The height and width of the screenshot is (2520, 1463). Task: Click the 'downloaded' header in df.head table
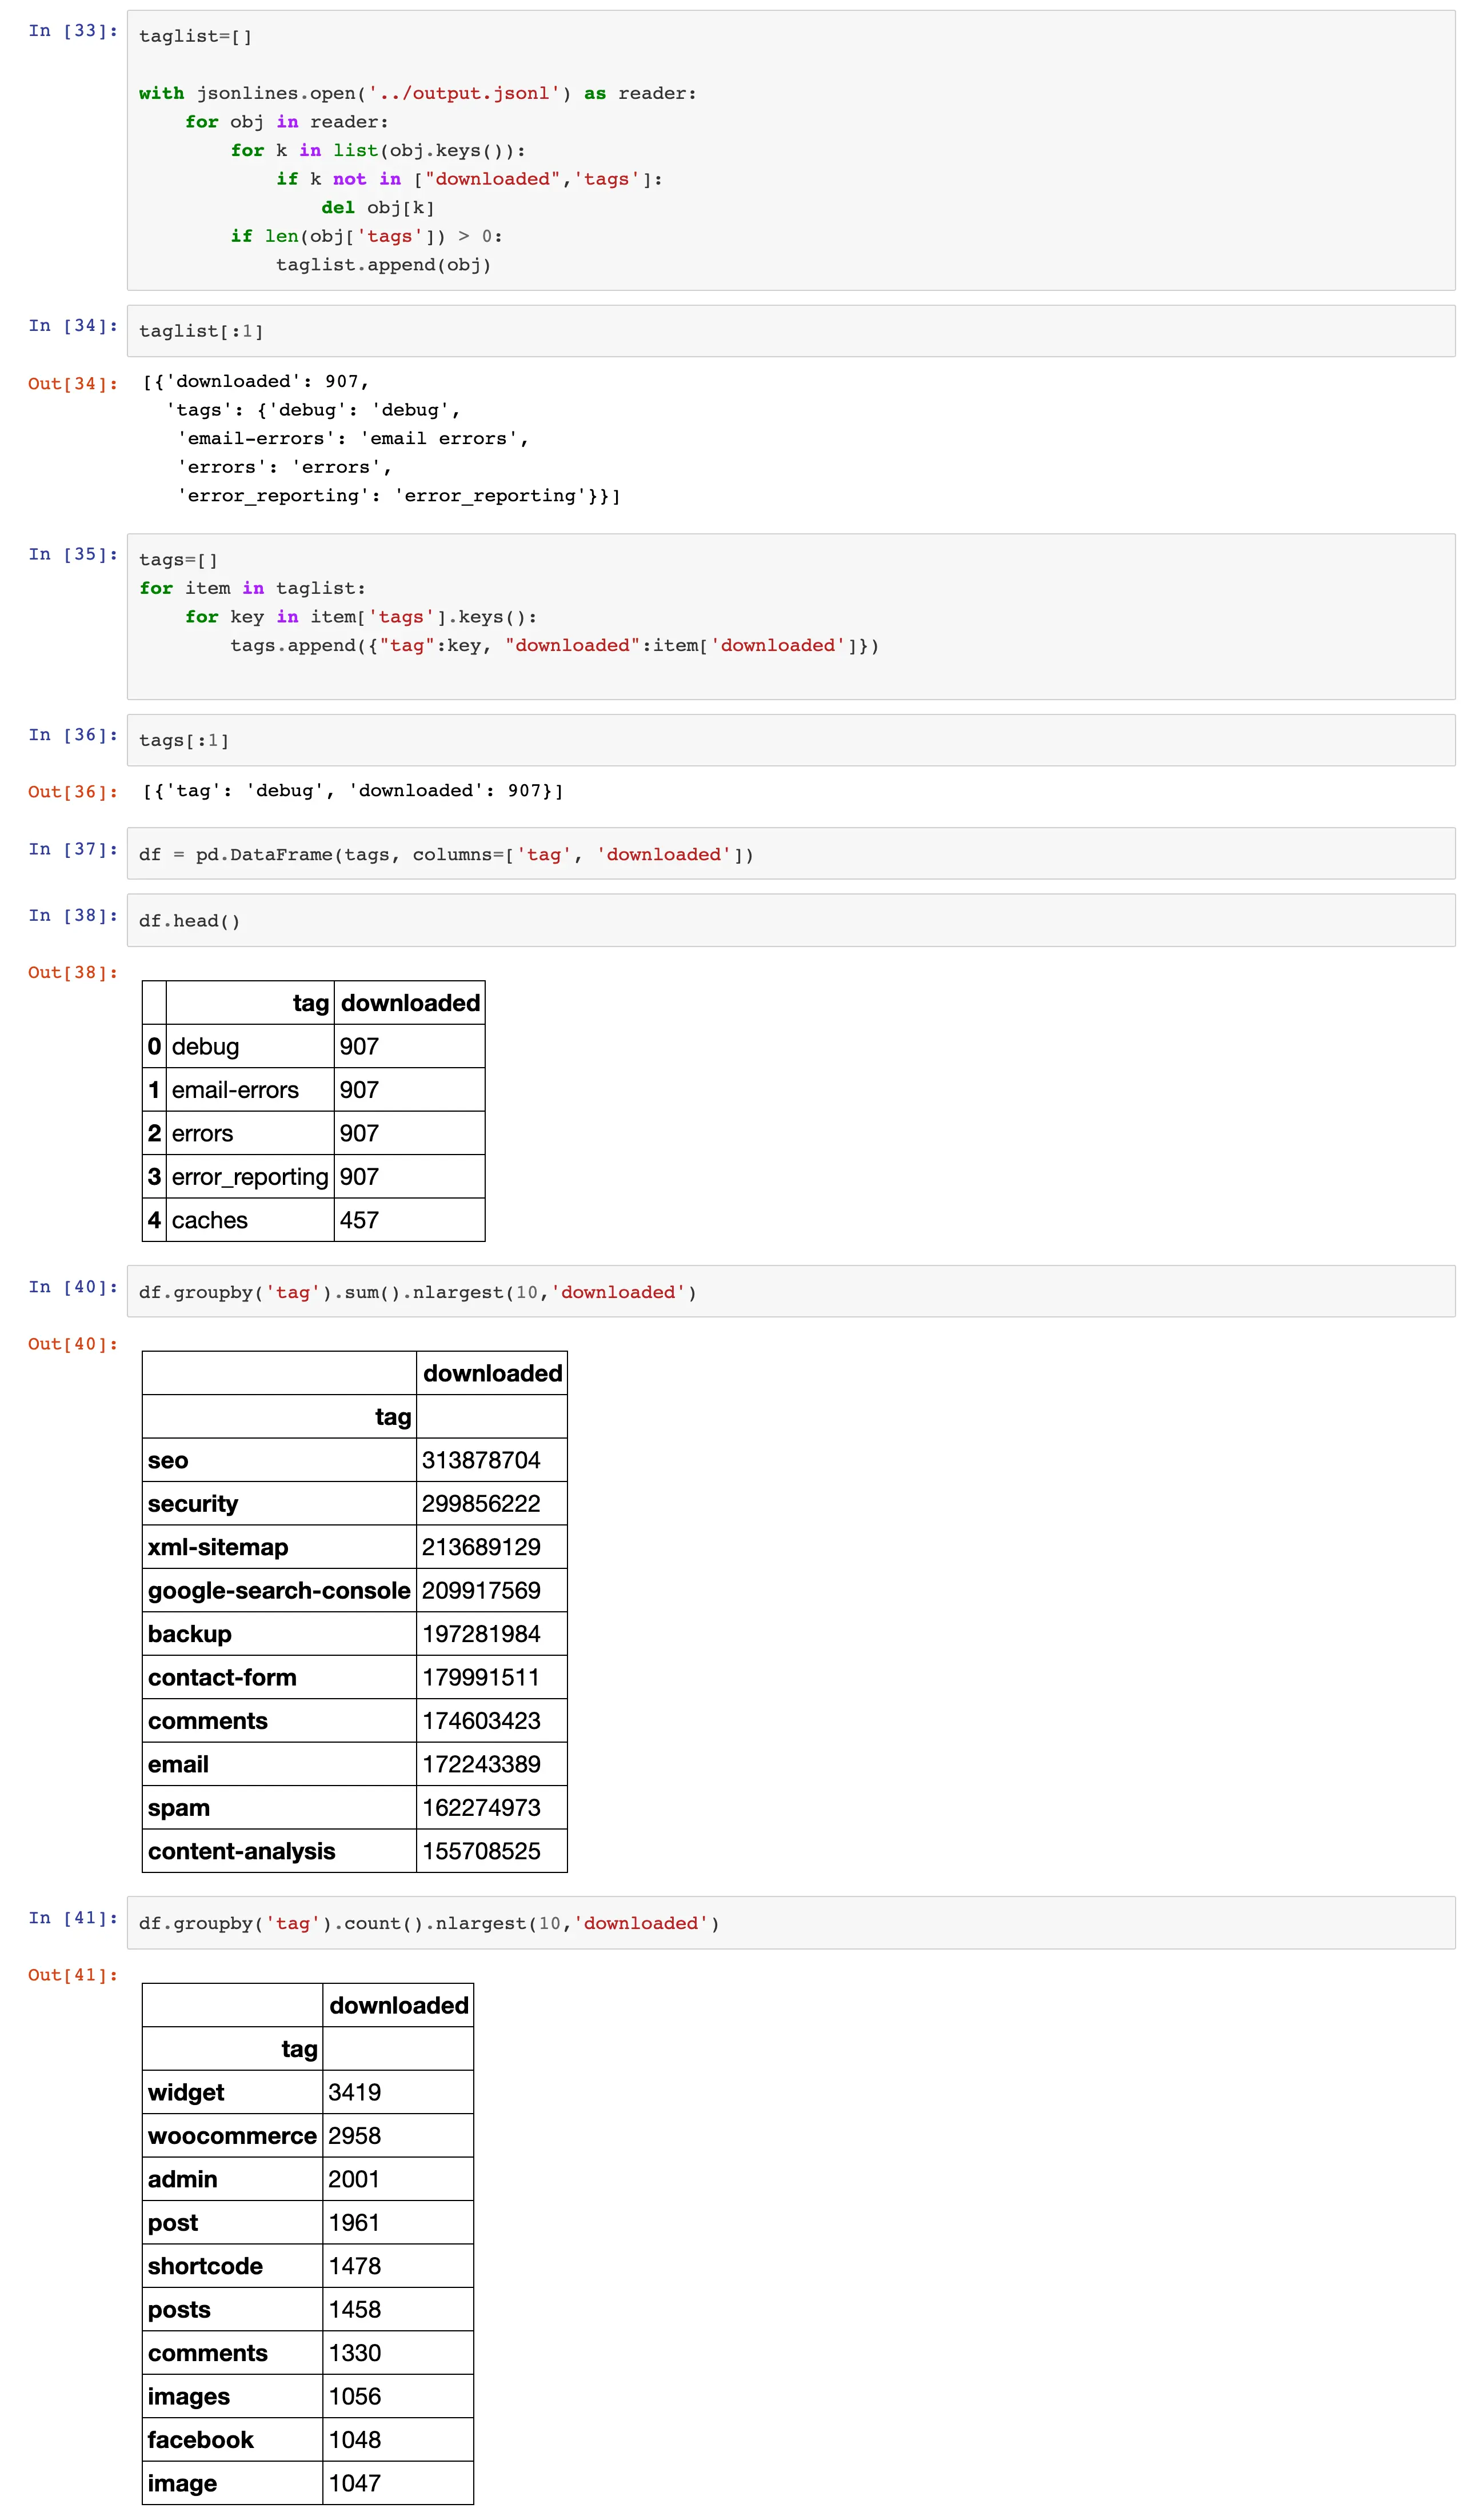410,1003
